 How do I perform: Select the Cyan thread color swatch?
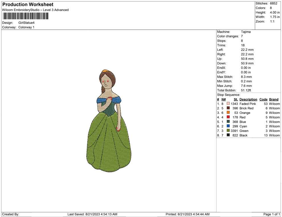(x=228, y=126)
